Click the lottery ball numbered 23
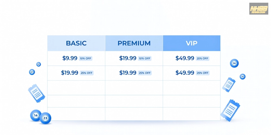The image size is (271, 135). [45, 118]
